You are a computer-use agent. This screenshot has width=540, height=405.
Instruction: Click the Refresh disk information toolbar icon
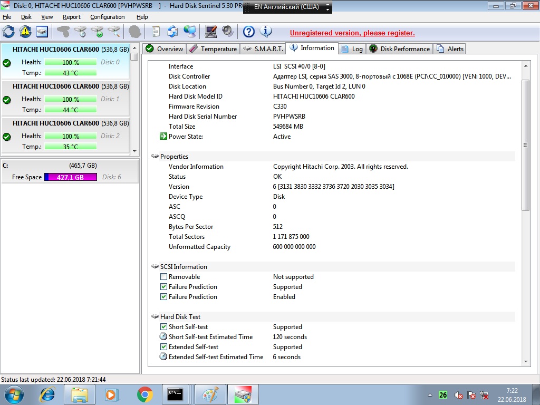point(8,32)
